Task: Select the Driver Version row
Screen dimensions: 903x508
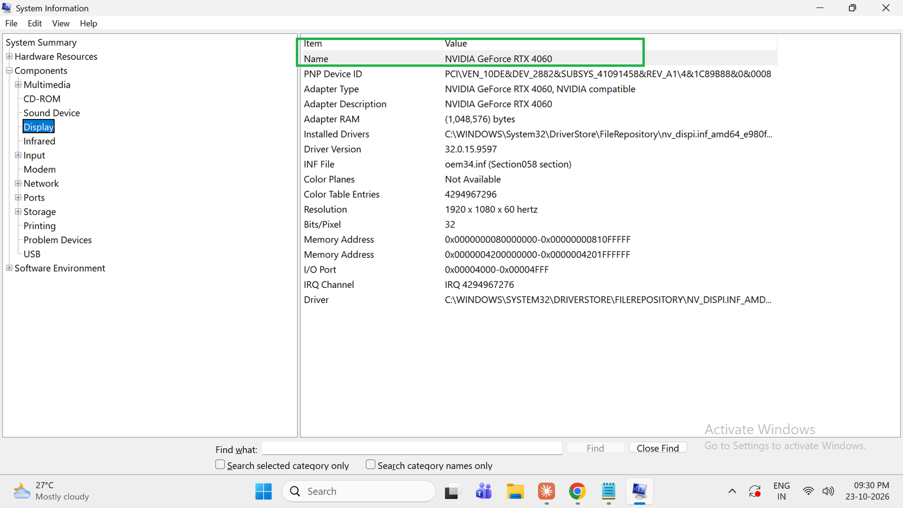Action: coord(540,149)
